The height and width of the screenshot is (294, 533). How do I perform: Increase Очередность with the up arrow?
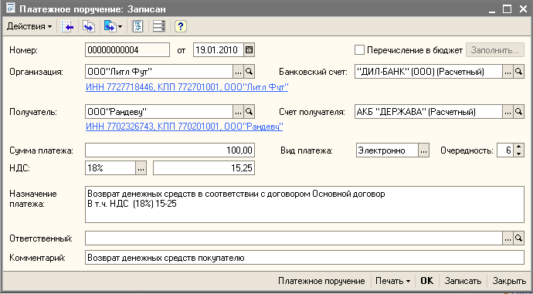point(518,147)
